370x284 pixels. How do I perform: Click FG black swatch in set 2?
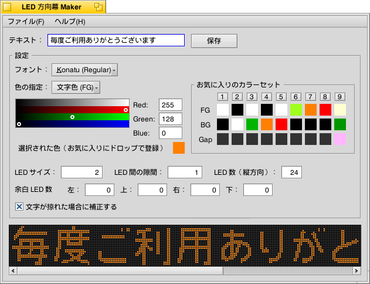tap(237, 110)
